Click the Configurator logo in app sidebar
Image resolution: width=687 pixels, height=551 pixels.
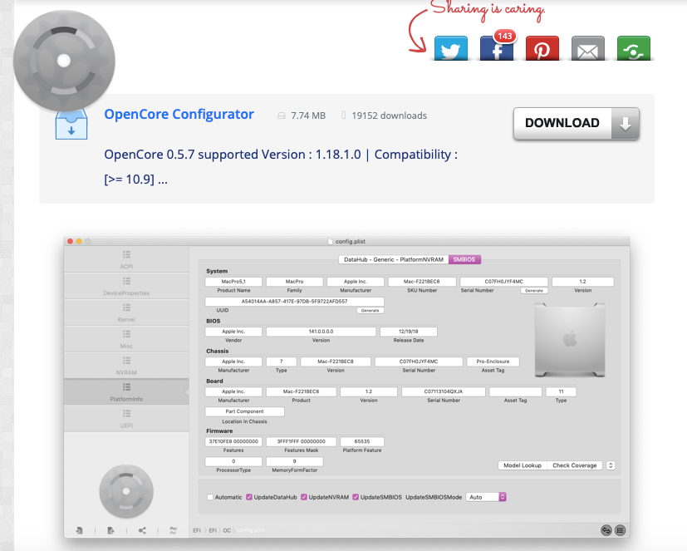(x=126, y=491)
